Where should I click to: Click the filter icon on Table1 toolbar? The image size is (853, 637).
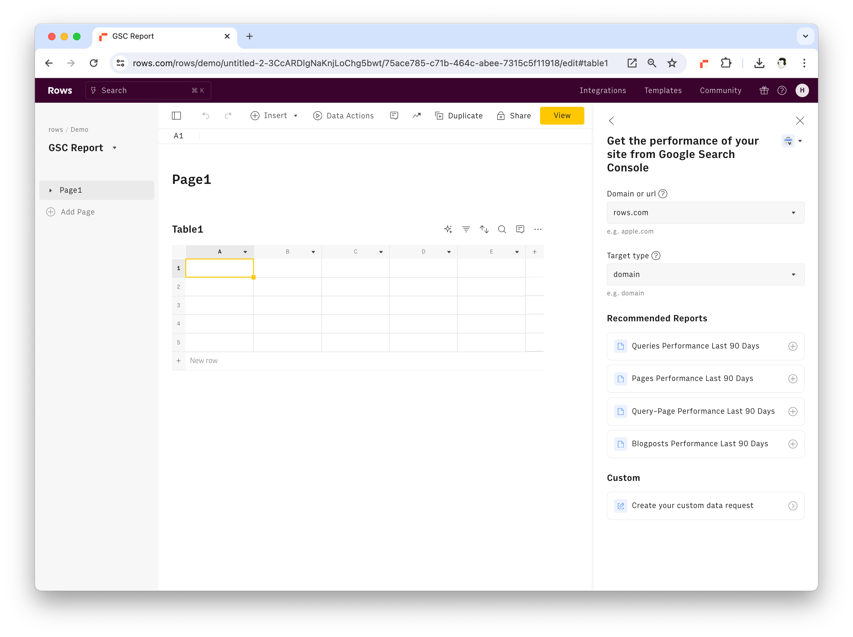click(x=466, y=229)
